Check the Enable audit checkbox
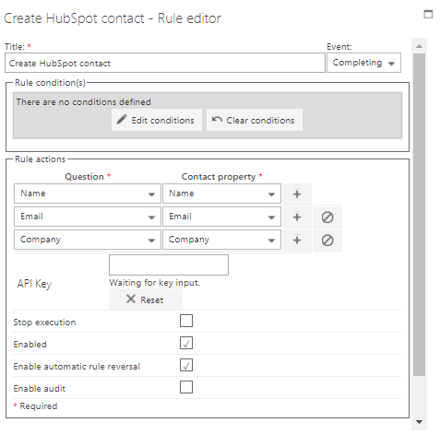440x446 pixels. [x=186, y=387]
